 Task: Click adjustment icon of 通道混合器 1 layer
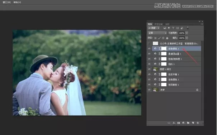155,54
